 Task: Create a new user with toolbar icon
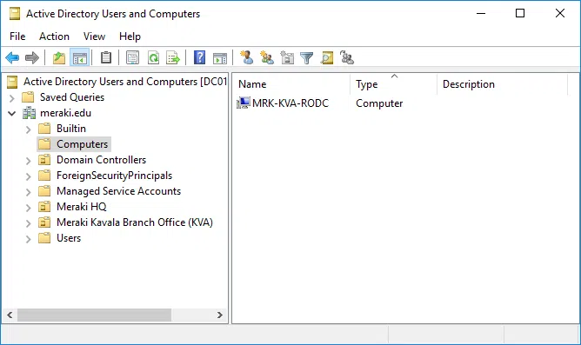[247, 57]
